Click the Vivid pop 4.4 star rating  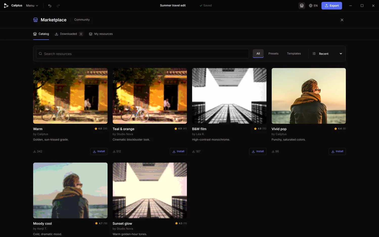coord(340,129)
